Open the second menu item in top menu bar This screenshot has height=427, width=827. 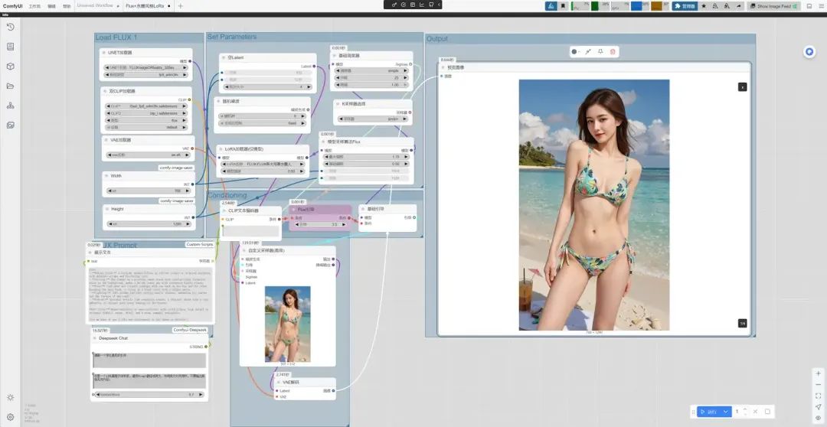pyautogui.click(x=51, y=6)
